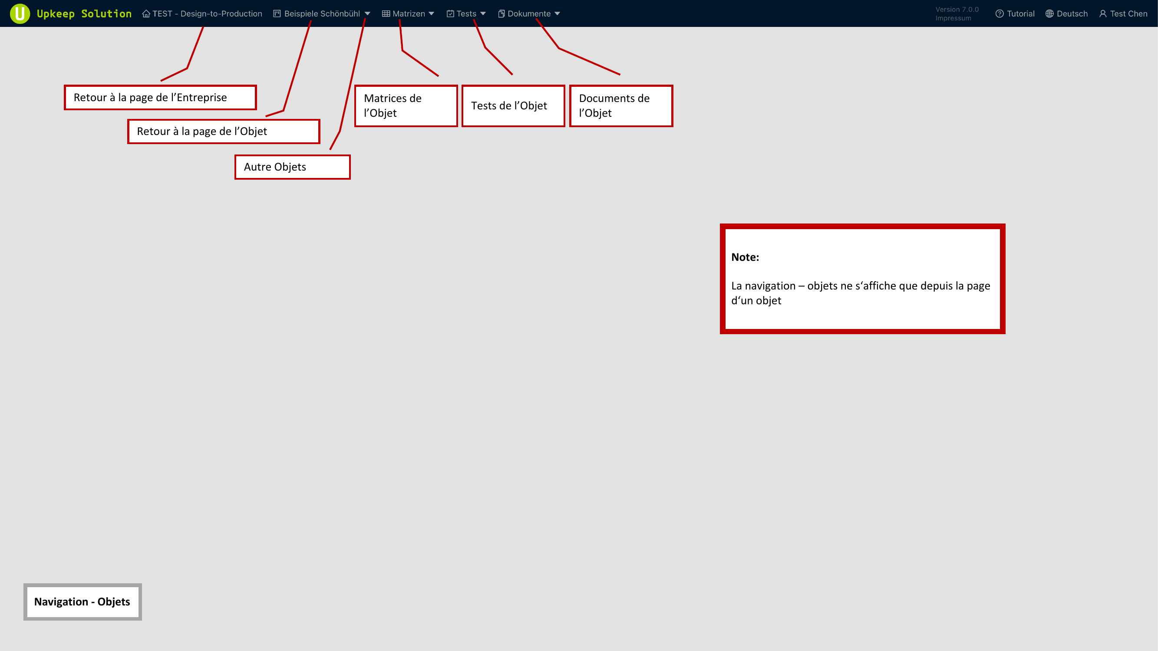Open Test Chen user menu
The image size is (1158, 651).
tap(1128, 13)
